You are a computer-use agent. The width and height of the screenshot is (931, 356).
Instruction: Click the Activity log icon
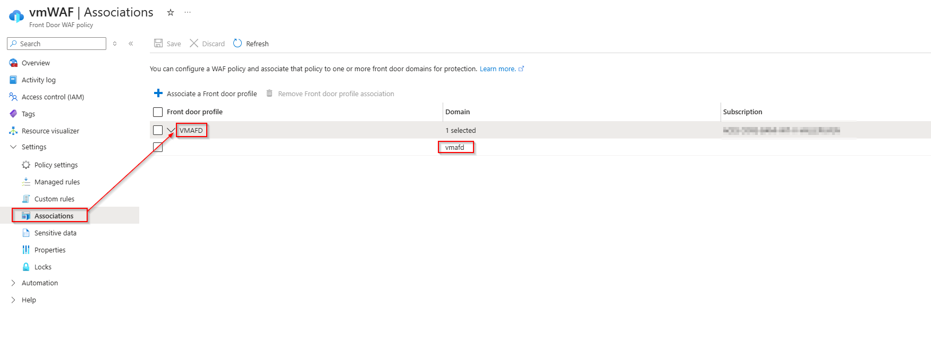click(13, 80)
